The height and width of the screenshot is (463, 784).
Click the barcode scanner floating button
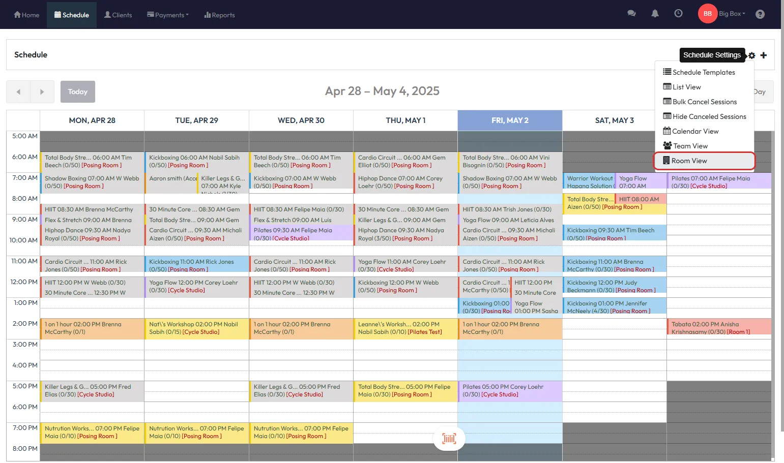tap(449, 439)
